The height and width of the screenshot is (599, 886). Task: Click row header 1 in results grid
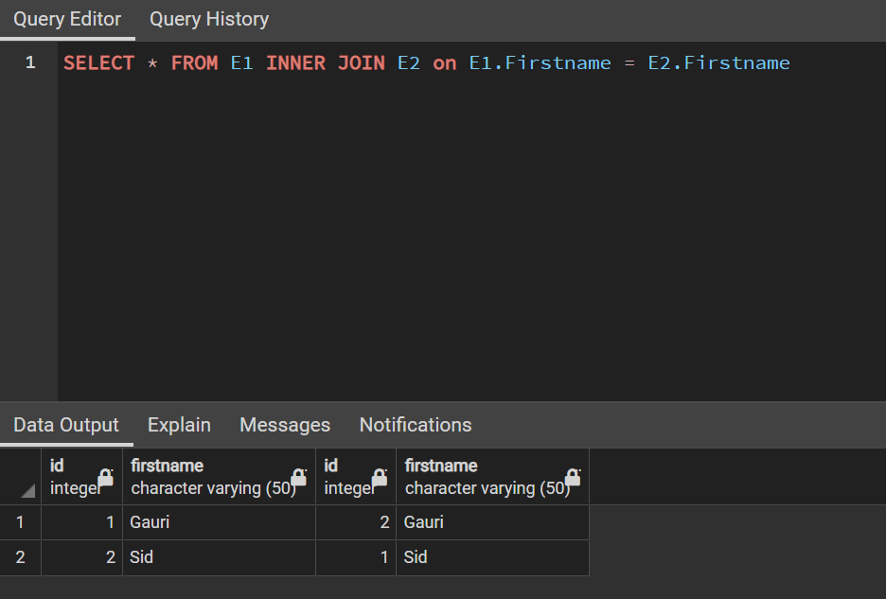click(19, 522)
